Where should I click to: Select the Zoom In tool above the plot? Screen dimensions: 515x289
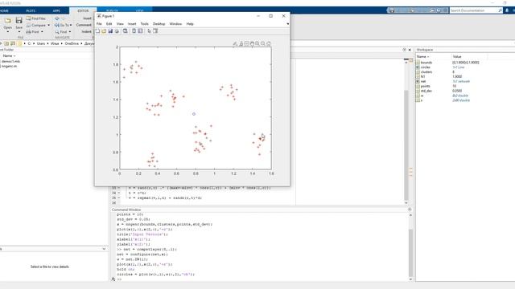tap(257, 43)
